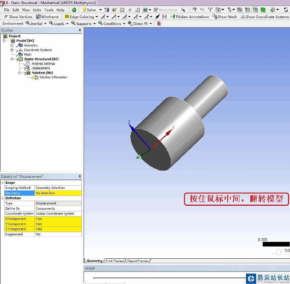Image resolution: width=290 pixels, height=284 pixels.
Task: Open the View menu
Action: point(26,10)
